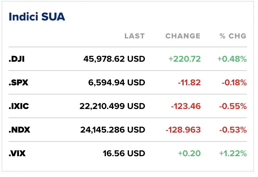Click the 16.56 USD value
Viewport: 258px width, 177px height.
(124, 153)
